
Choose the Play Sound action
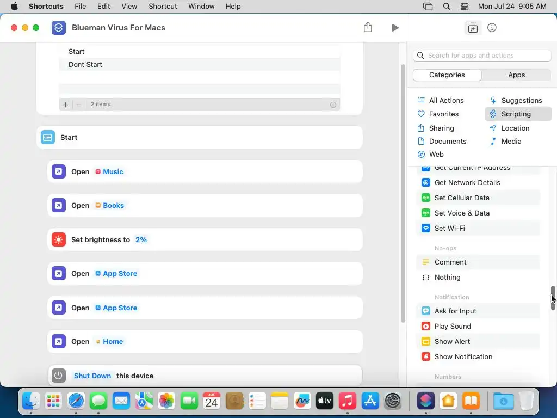click(x=478, y=327)
